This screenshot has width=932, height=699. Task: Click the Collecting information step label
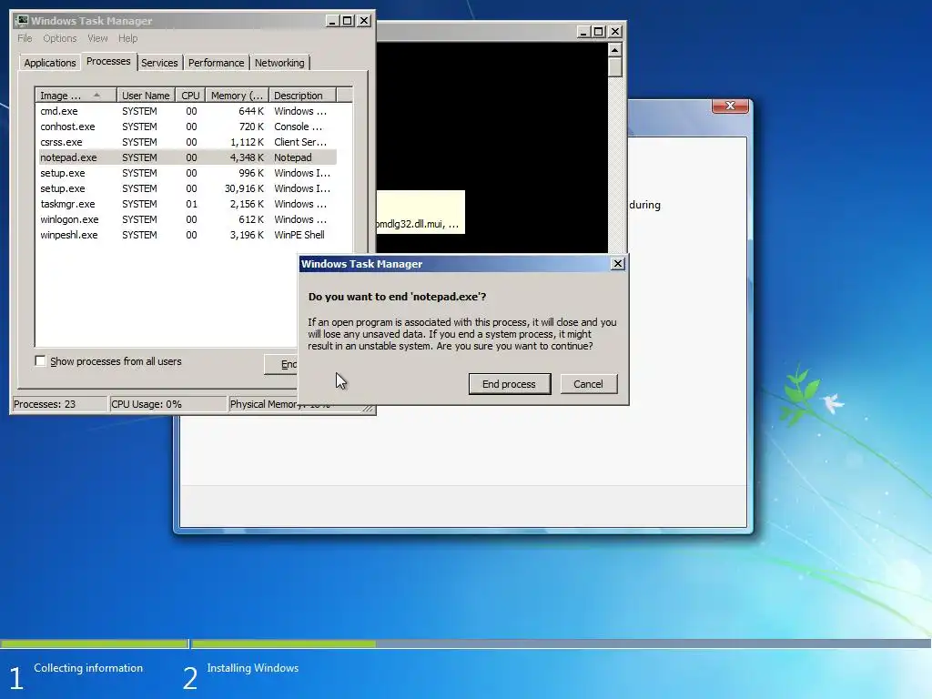coord(88,668)
